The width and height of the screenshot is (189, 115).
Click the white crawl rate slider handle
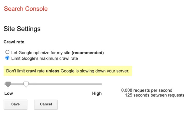26,84
